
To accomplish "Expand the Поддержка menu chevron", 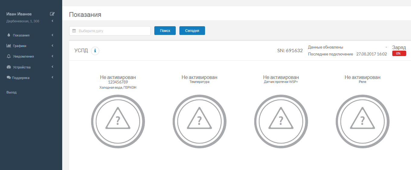I will pyautogui.click(x=53, y=77).
